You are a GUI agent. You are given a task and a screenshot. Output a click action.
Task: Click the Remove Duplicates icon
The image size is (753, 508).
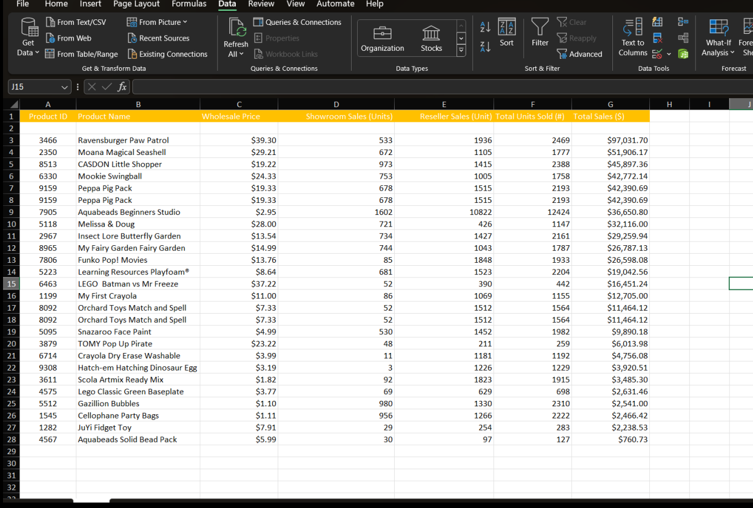[657, 38]
